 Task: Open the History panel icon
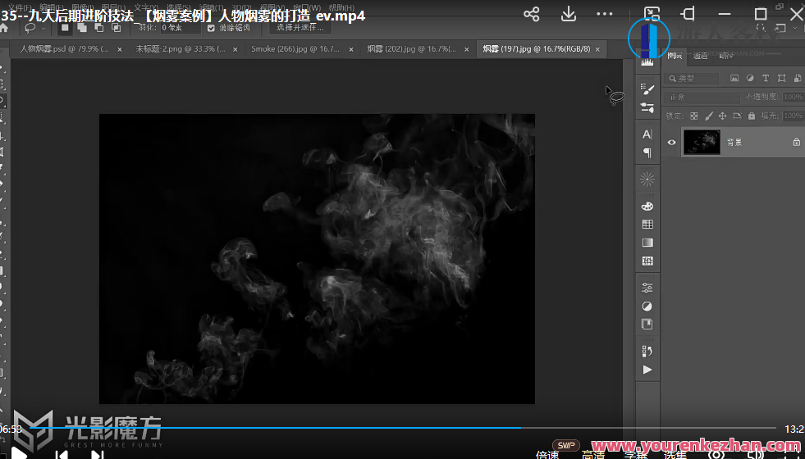pos(647,352)
